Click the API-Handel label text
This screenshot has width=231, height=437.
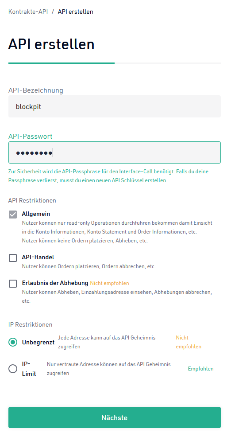pos(38,257)
